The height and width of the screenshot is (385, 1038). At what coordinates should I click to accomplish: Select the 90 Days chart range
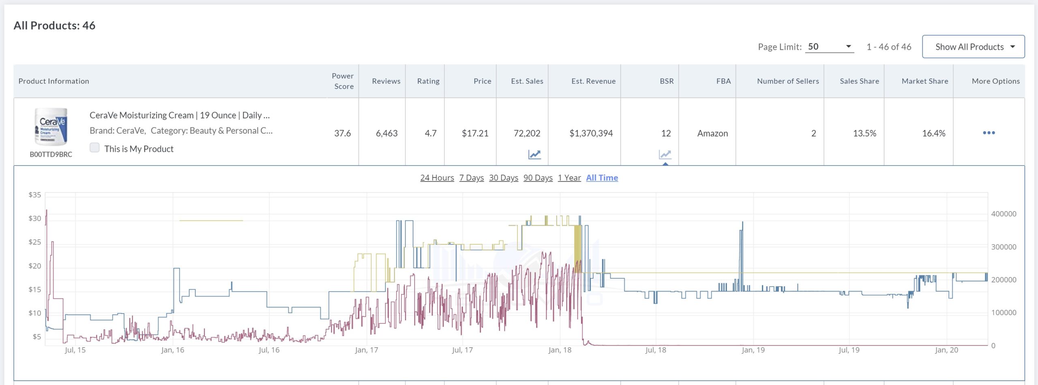coord(538,178)
